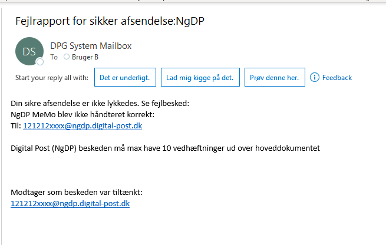Click the text "NgDP MeMo blev ikke håndteret korrekt"

83,114
